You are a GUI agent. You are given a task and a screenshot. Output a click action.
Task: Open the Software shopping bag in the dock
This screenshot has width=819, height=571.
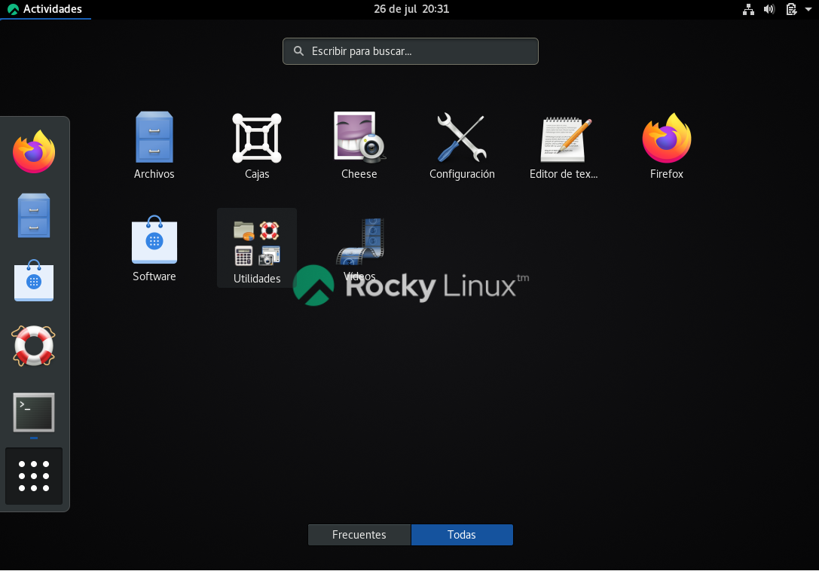click(x=34, y=280)
